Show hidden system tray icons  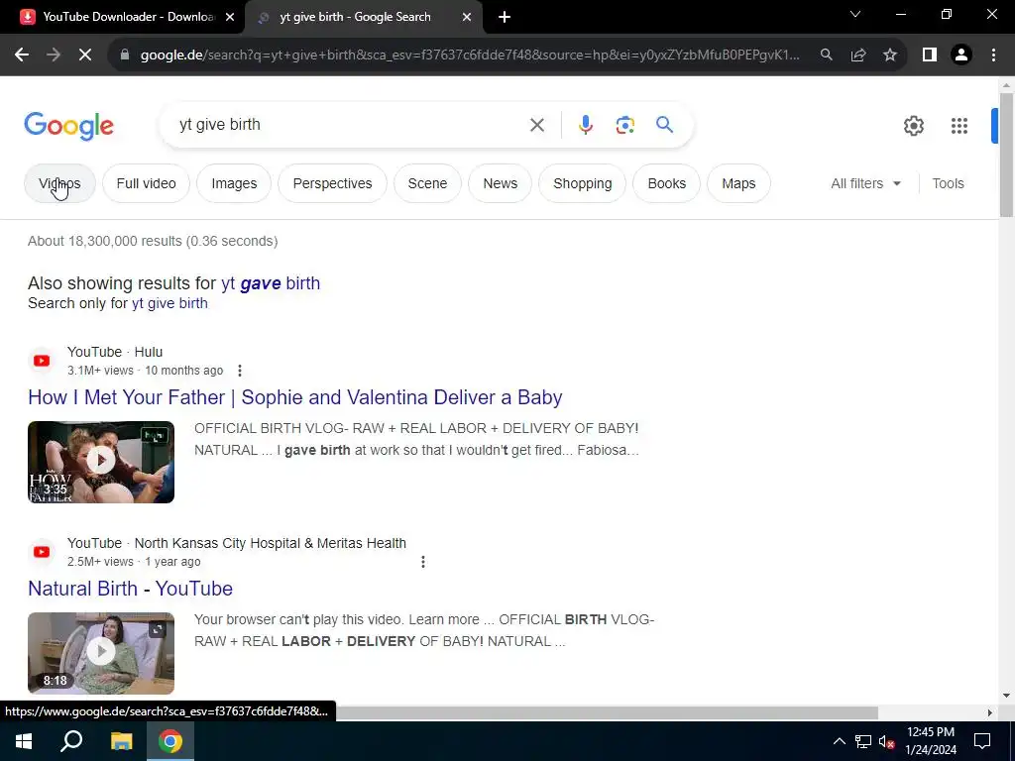coord(839,741)
